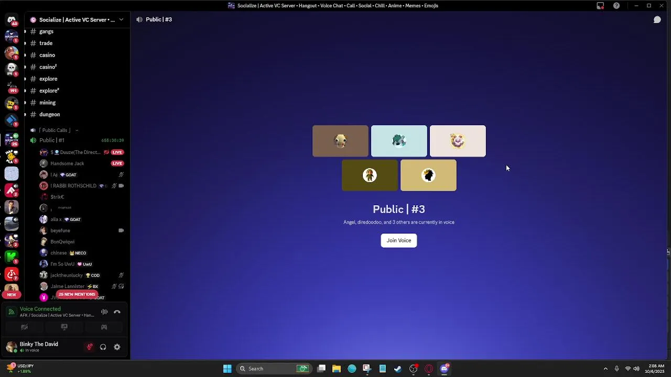671x377 pixels.
Task: Open the Opera browser taskbar icon
Action: tap(429, 369)
